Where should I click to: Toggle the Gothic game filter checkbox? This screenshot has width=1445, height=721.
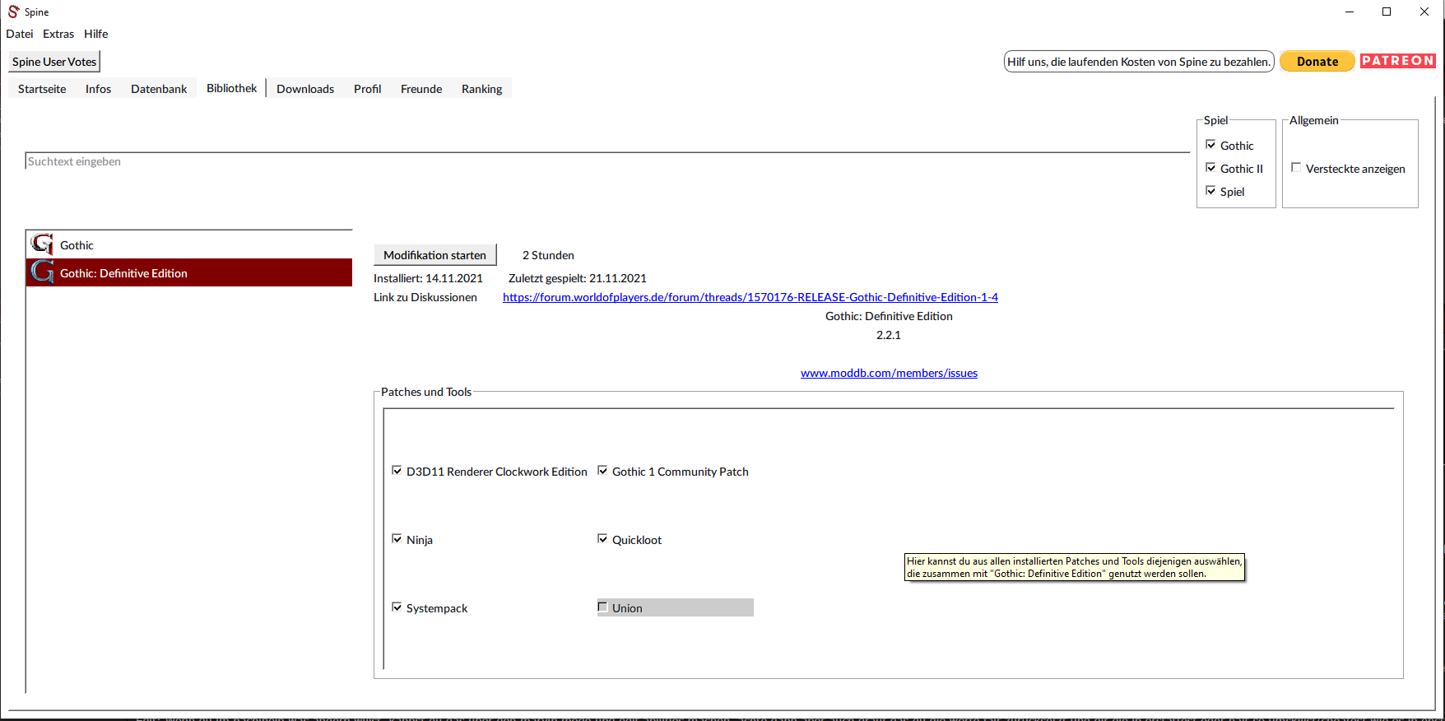[x=1210, y=145]
